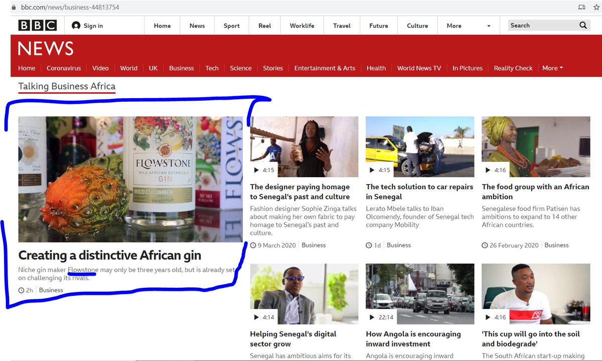The height and width of the screenshot is (361, 602).
Task: Click the Business tag under the gin story
Action: (51, 290)
